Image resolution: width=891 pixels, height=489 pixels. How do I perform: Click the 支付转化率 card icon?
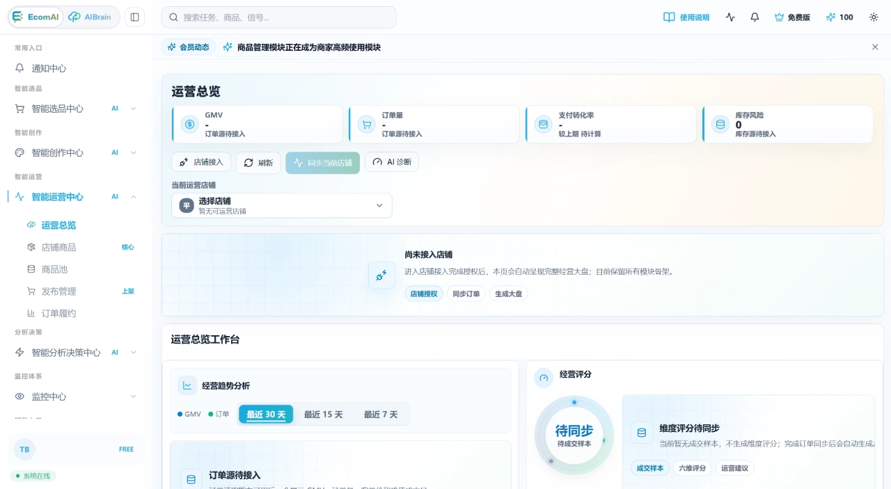[x=543, y=125]
